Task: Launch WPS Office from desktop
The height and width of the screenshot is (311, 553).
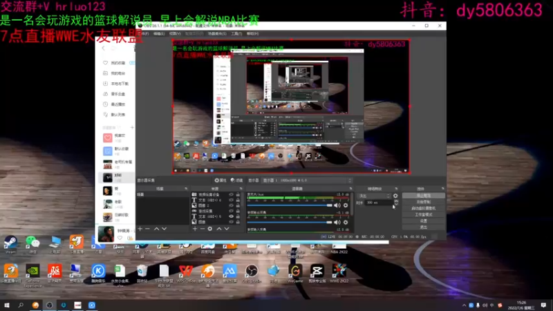Action: click(x=186, y=274)
